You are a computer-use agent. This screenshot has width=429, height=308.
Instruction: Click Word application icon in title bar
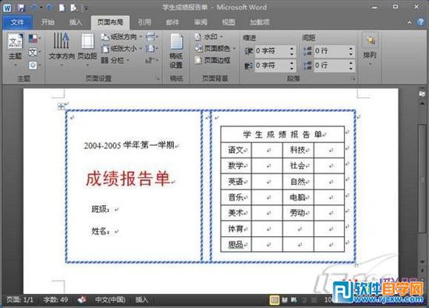click(x=7, y=8)
